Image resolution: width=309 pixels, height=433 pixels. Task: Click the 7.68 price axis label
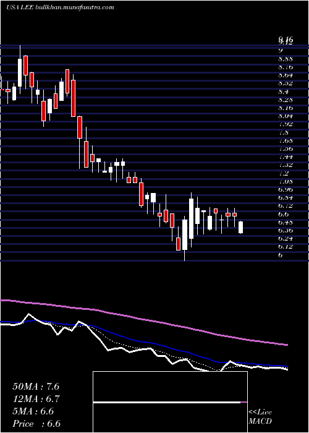286,140
